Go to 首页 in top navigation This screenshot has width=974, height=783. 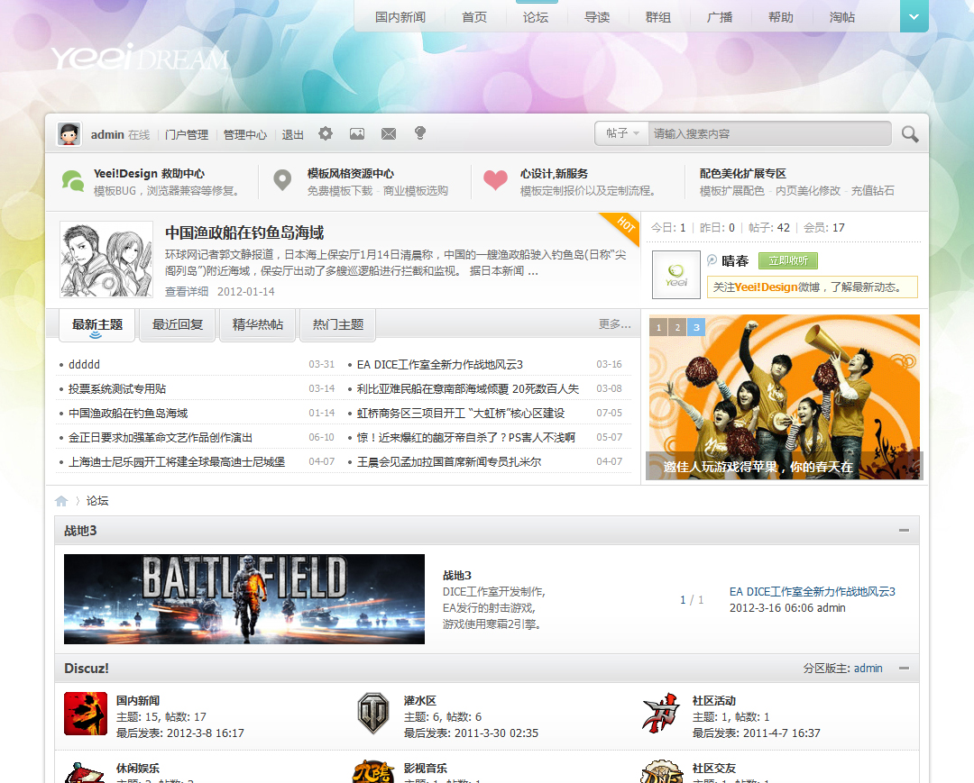coord(474,17)
